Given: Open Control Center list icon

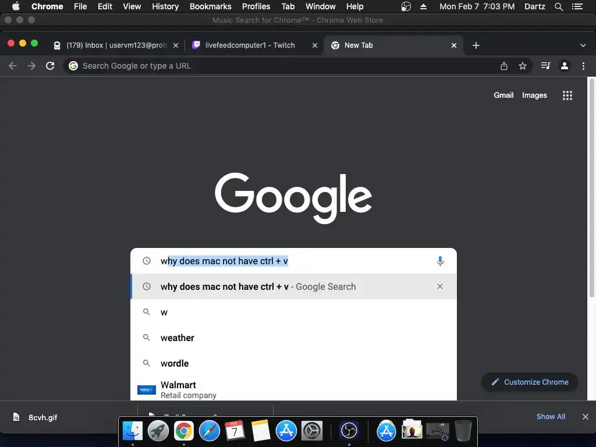Looking at the screenshot, I should (577, 6).
